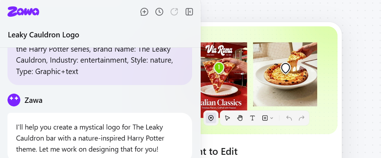Start a new chat with the plus bubble icon

tap(144, 12)
